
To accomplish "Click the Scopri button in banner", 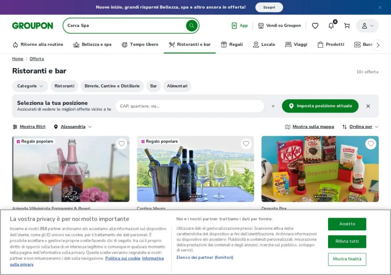I will (269, 7).
